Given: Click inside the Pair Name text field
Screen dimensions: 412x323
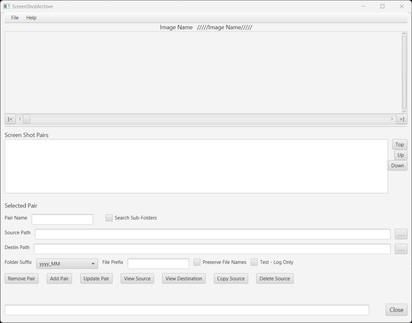Looking at the screenshot, I should click(62, 219).
